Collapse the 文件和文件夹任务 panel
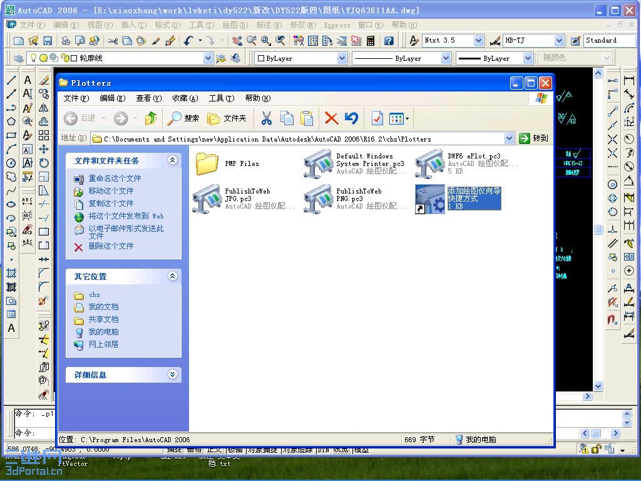The width and height of the screenshot is (641, 481). [173, 160]
